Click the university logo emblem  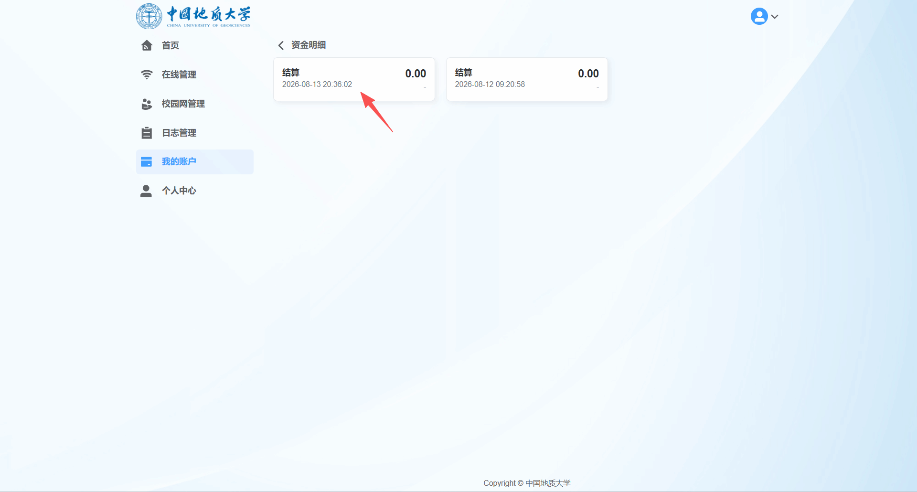pos(149,16)
